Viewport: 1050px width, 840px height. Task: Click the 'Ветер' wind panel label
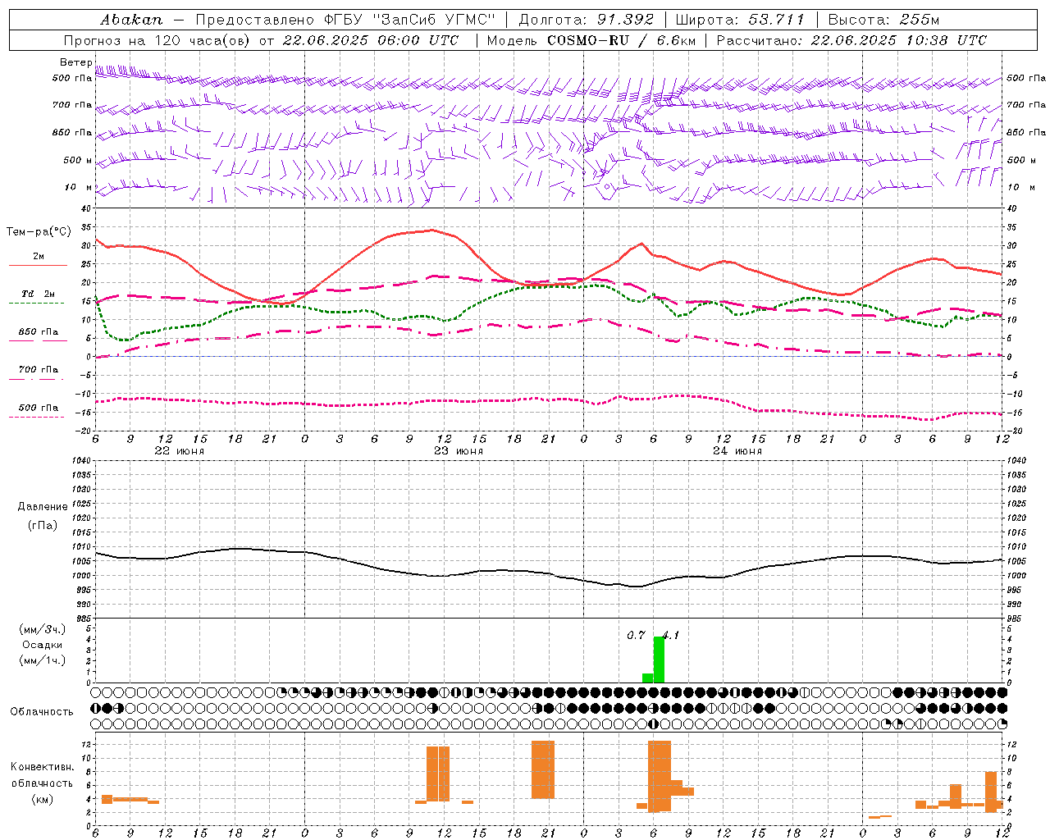75,62
